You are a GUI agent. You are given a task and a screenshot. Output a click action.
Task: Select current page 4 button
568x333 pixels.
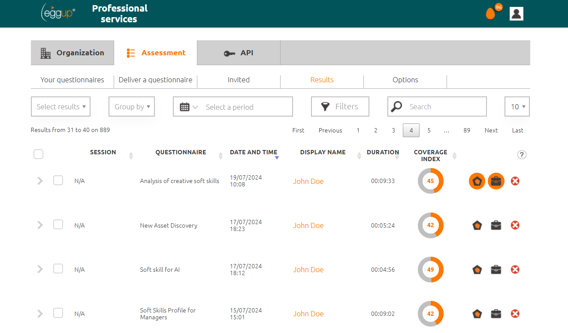(x=411, y=130)
